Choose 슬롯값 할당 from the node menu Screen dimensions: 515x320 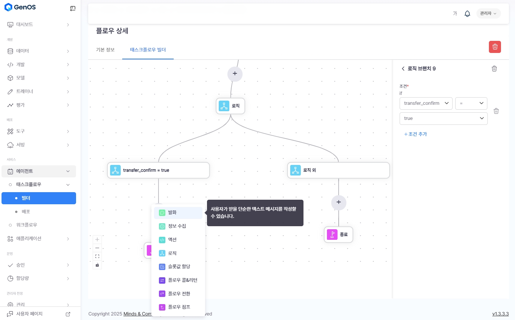[x=178, y=267]
